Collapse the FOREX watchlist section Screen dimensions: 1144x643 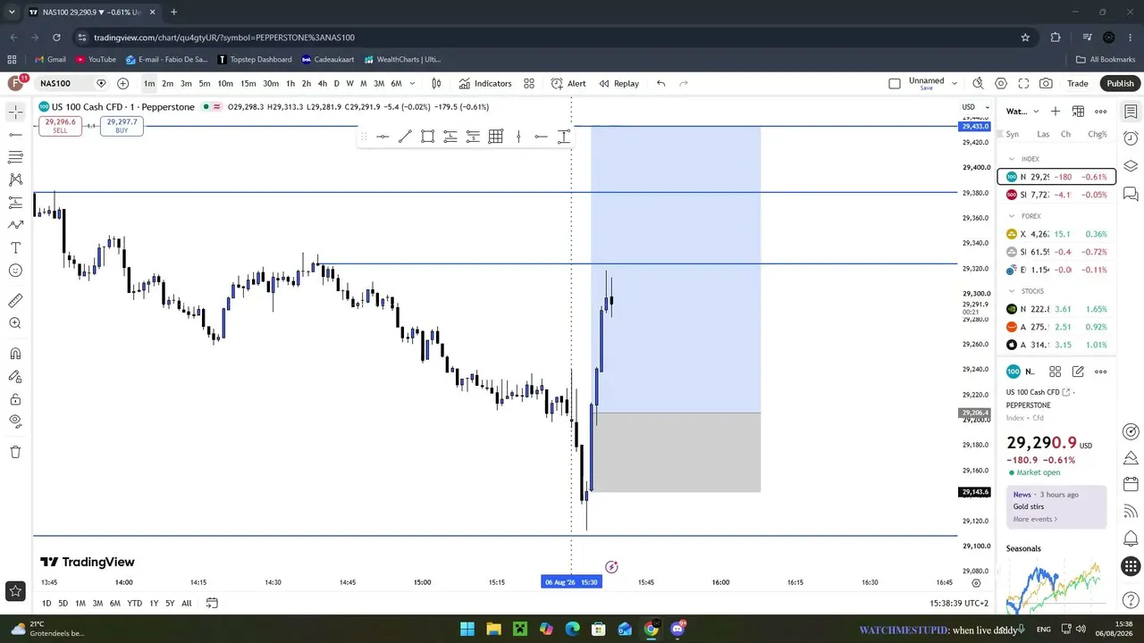1012,216
